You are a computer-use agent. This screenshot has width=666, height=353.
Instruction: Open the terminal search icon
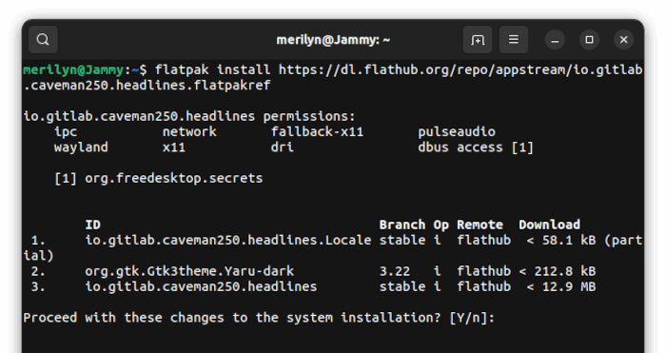[x=43, y=40]
